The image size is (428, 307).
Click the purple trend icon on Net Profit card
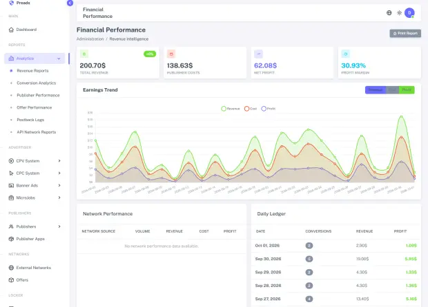258,54
